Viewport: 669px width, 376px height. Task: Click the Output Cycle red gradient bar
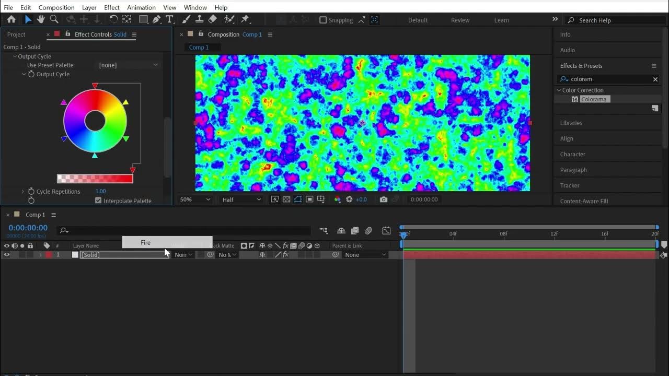[95, 179]
